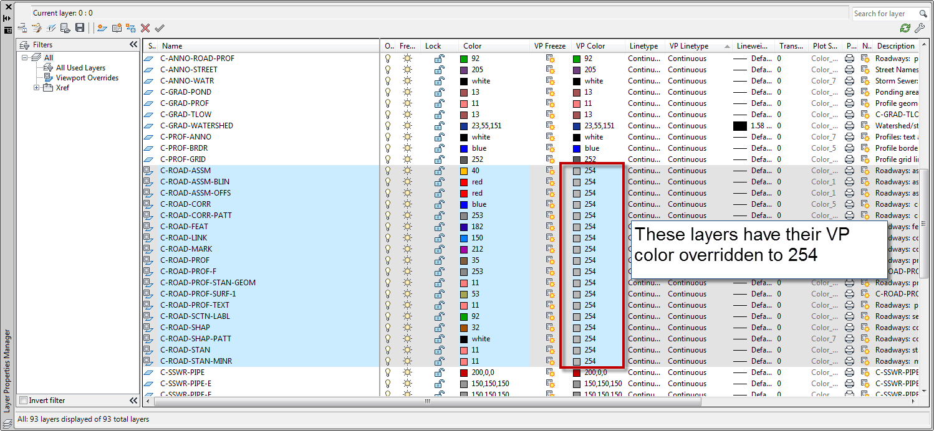Open layer manager settings with wrench icon
This screenshot has width=934, height=431.
point(922,28)
